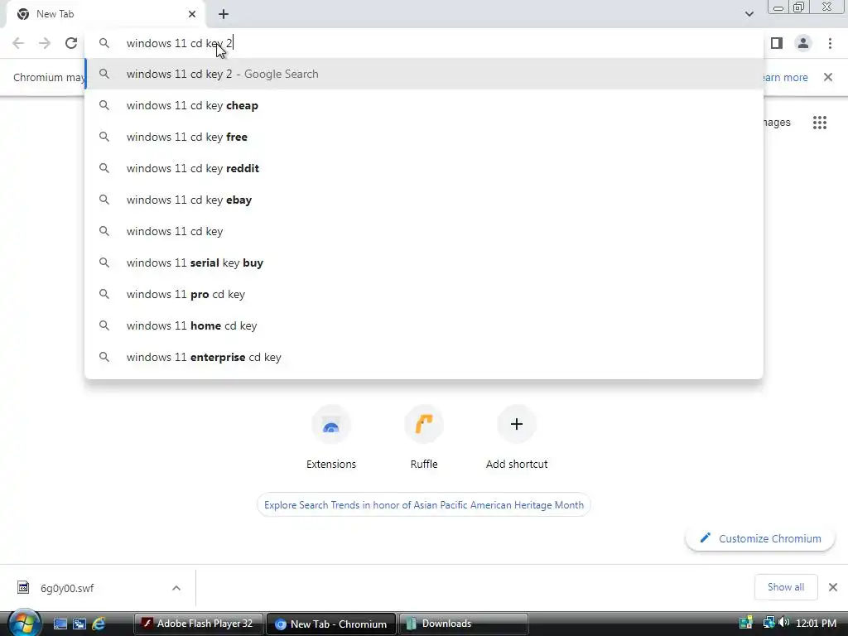Click the 12:01 PM clock
This screenshot has height=636, width=848.
coord(816,623)
